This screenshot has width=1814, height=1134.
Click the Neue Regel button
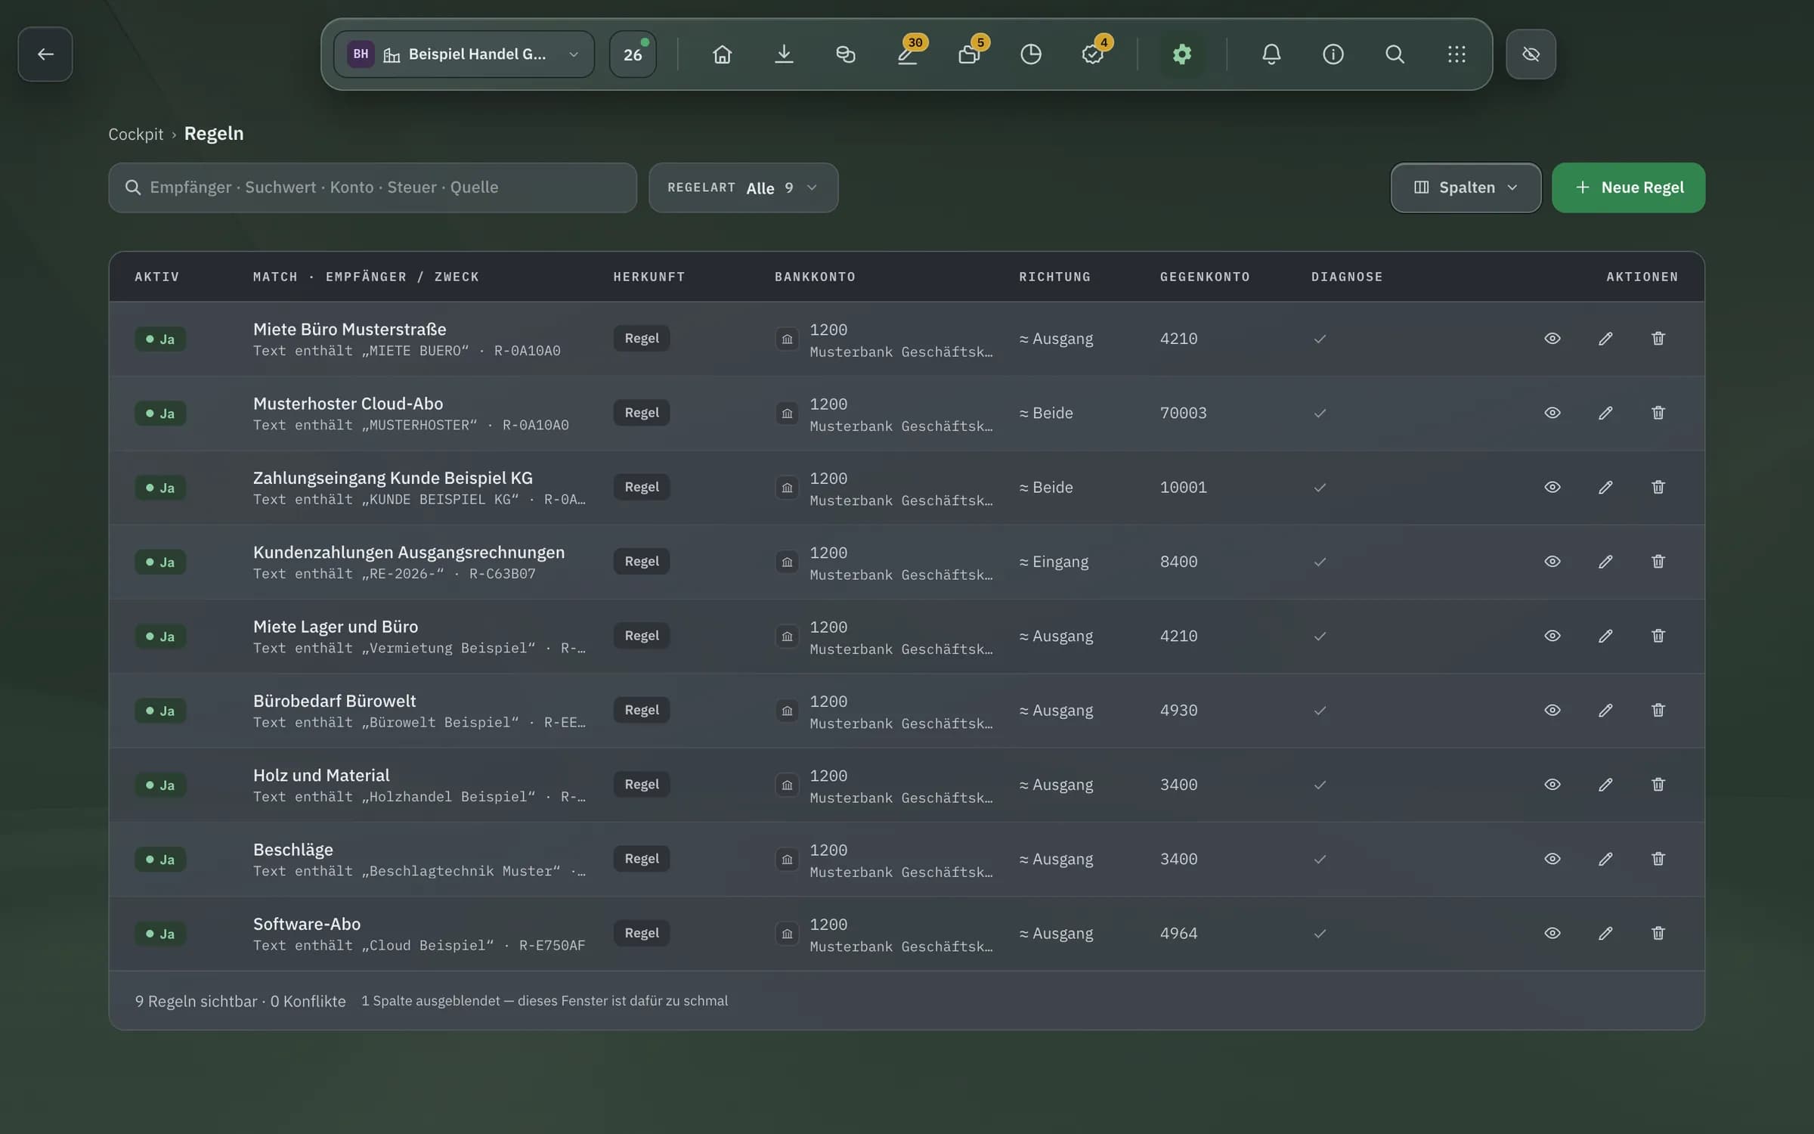pyautogui.click(x=1628, y=187)
